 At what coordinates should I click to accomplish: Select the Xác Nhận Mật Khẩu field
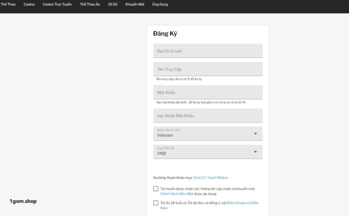point(208,116)
